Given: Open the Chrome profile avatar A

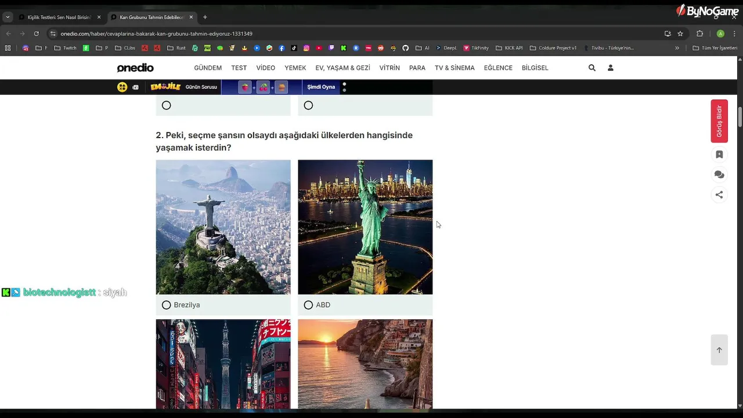Looking at the screenshot, I should [x=720, y=34].
